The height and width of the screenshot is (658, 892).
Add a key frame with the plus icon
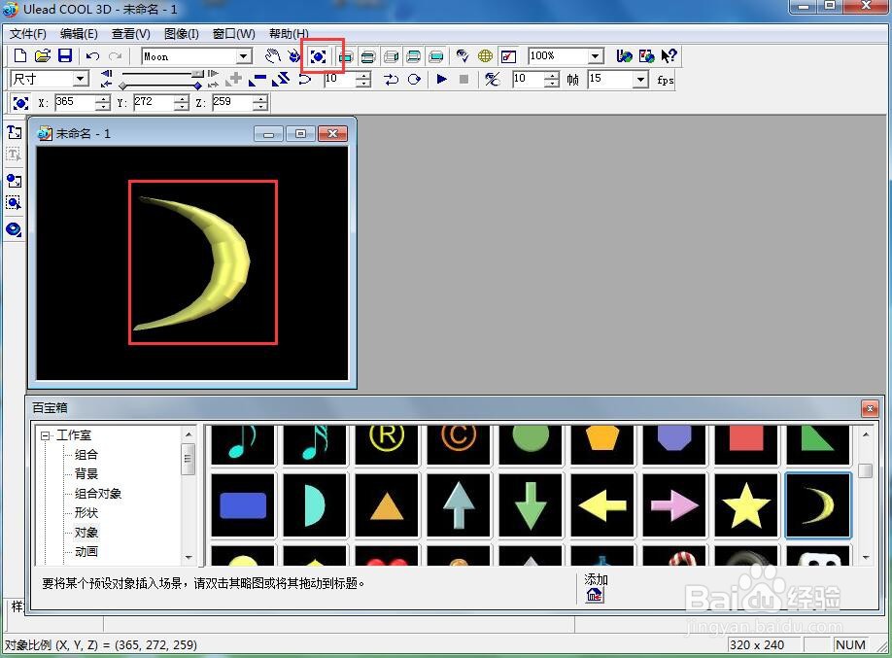234,79
